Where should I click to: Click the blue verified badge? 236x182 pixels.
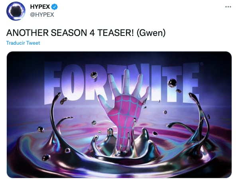[x=54, y=7]
